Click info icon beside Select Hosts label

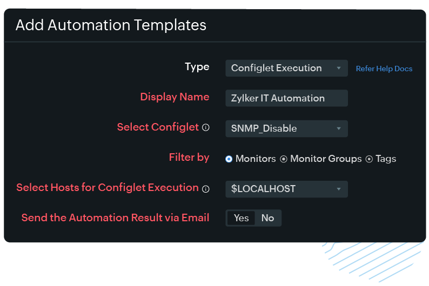click(x=205, y=189)
